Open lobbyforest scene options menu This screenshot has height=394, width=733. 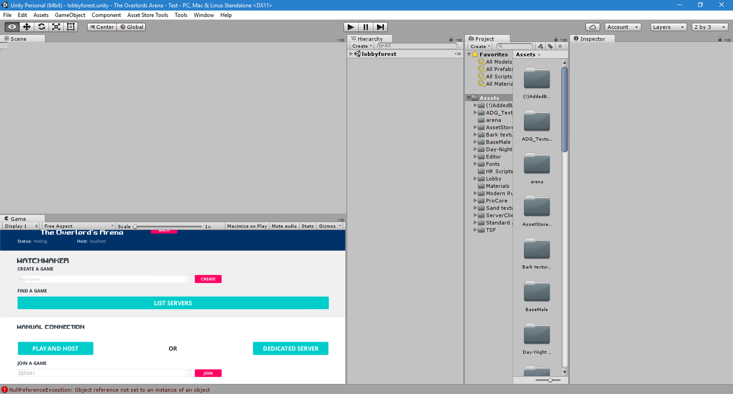pos(458,54)
